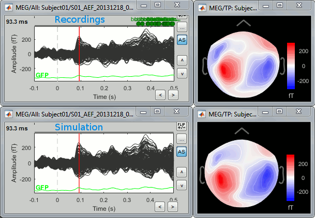Step time forward in Recordings window

[x=173, y=95]
